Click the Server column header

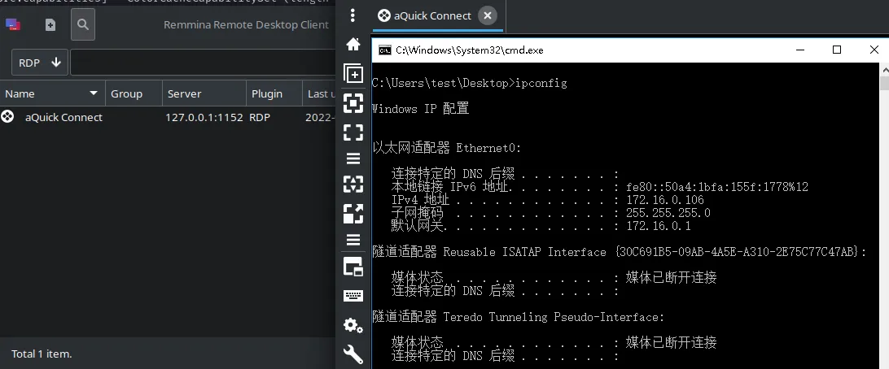tap(203, 94)
